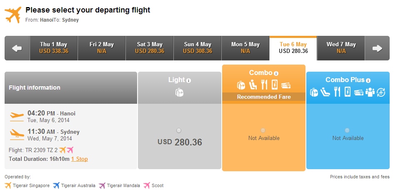Click the Scoot airline logo in the legend

[147, 185]
